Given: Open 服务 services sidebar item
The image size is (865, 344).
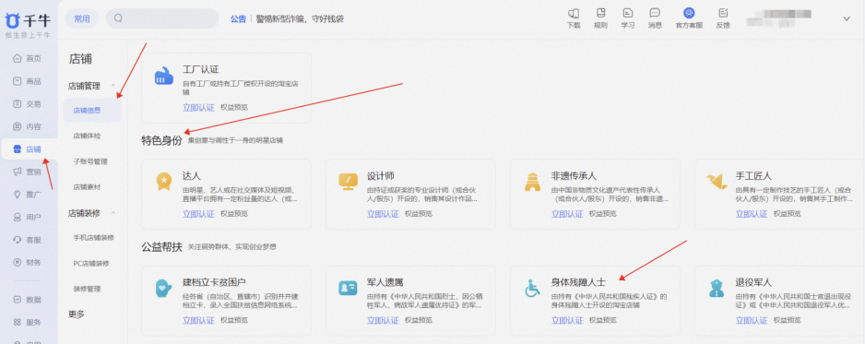Looking at the screenshot, I should pyautogui.click(x=28, y=322).
